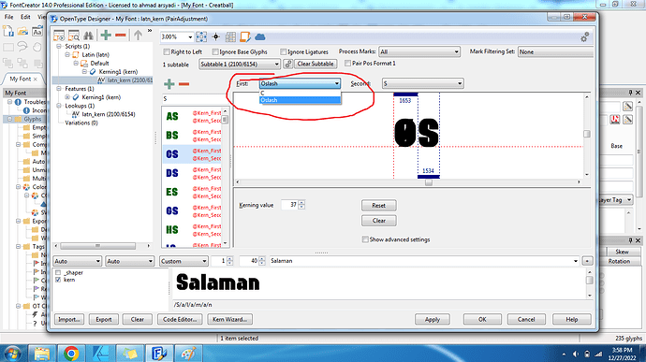646x362 pixels.
Task: Open the Second glyph dropdown
Action: pos(422,83)
